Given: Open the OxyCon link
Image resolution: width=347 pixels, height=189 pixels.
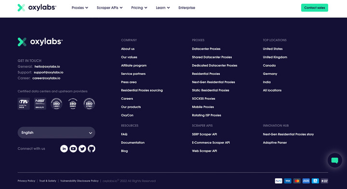Looking at the screenshot, I should click(127, 115).
